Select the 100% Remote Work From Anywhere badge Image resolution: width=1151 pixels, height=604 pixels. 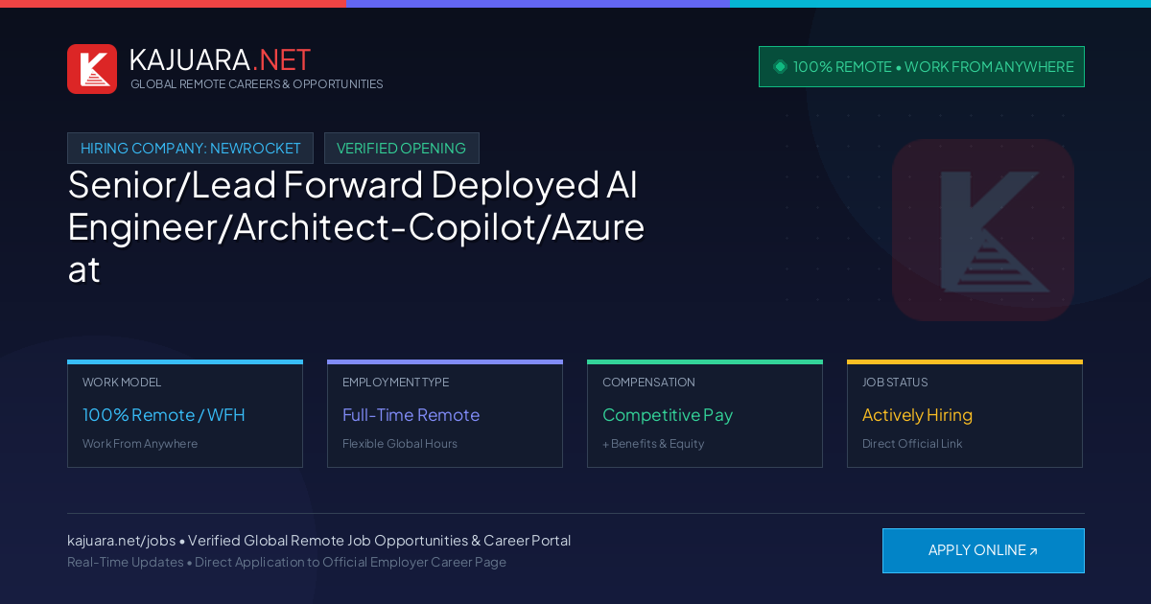[922, 66]
